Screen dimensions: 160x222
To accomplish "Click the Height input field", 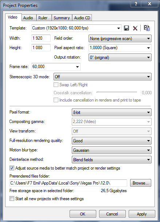I will [x=41, y=48].
